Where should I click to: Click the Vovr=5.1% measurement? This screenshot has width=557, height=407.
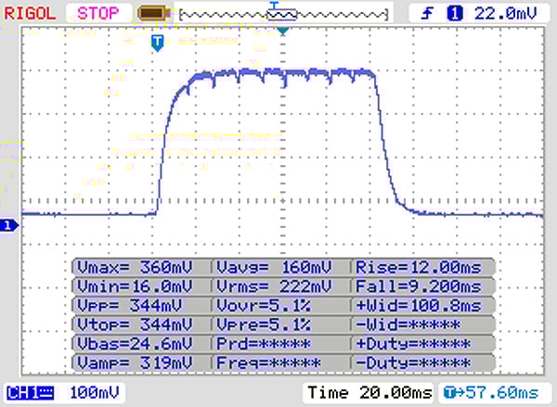point(264,305)
